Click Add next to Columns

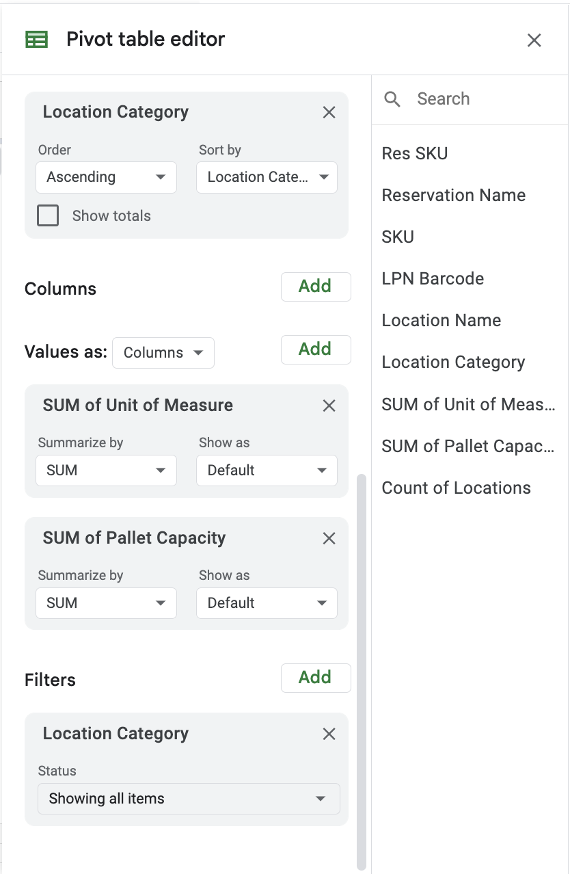[316, 287]
